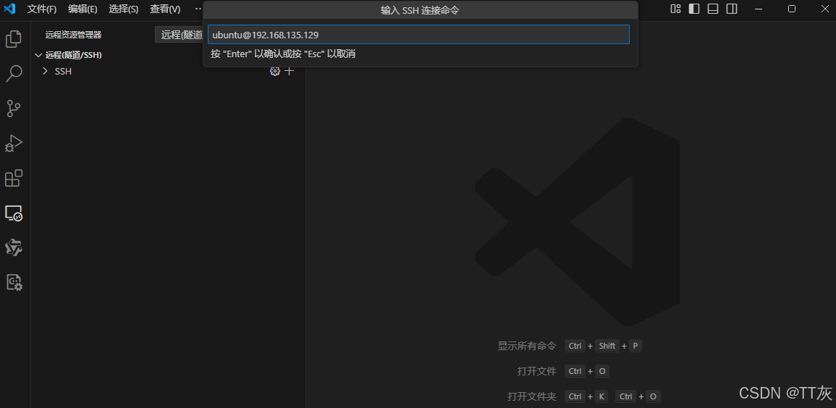Screen dimensions: 836x408
Task: Open the Extensions view
Action: tap(13, 178)
